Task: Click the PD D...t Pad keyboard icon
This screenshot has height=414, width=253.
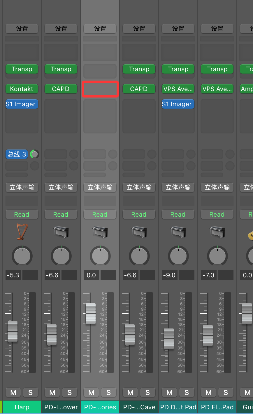Action: click(x=178, y=232)
